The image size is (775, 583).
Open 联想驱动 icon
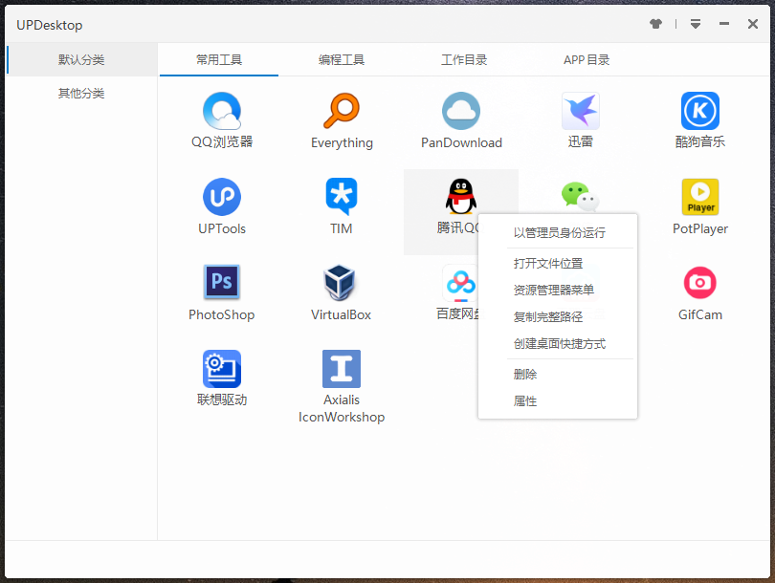tap(222, 369)
